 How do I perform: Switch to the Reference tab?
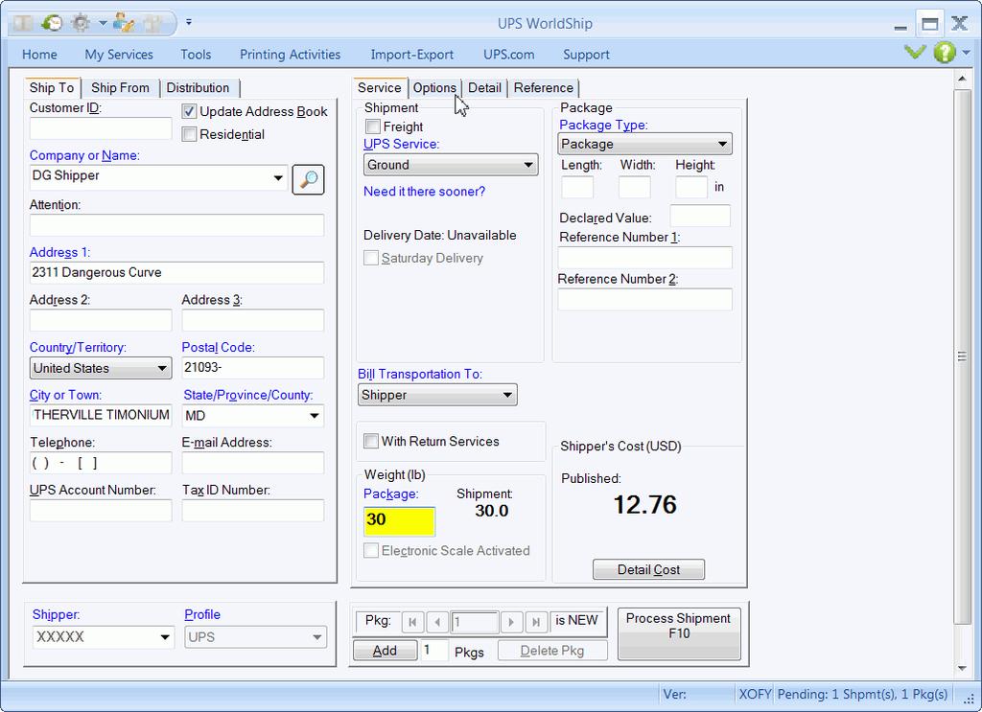pos(544,87)
